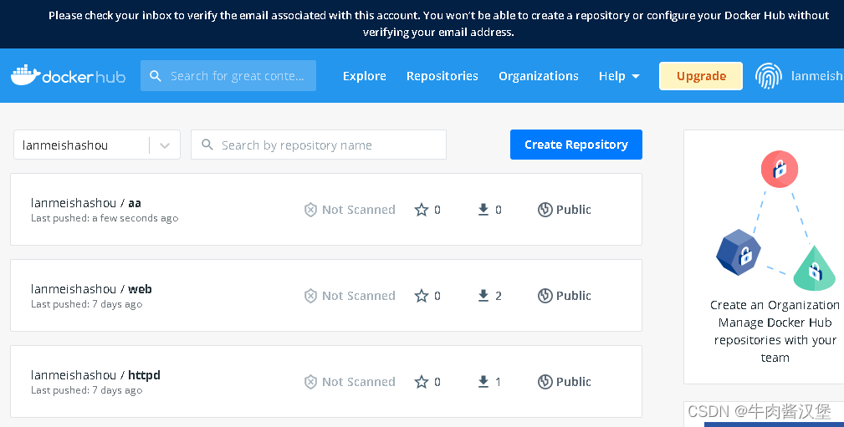Open the lanmeishashou / aa repository

tap(86, 203)
